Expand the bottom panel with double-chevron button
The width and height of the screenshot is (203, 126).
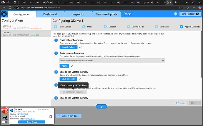click(x=101, y=106)
